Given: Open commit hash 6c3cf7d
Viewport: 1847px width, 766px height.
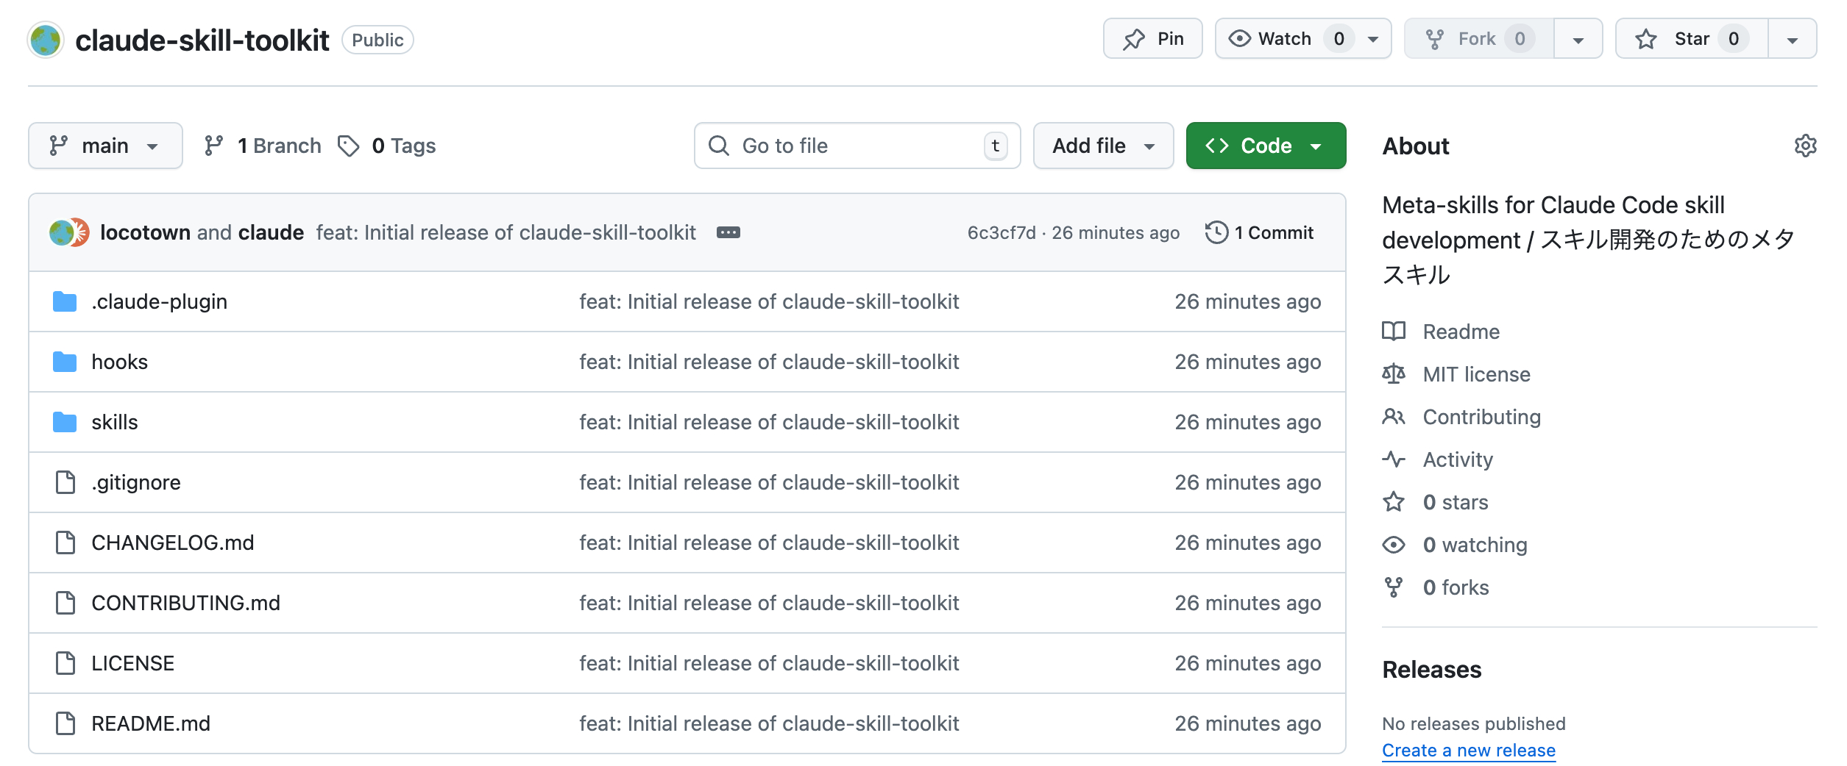Looking at the screenshot, I should coord(1001,232).
